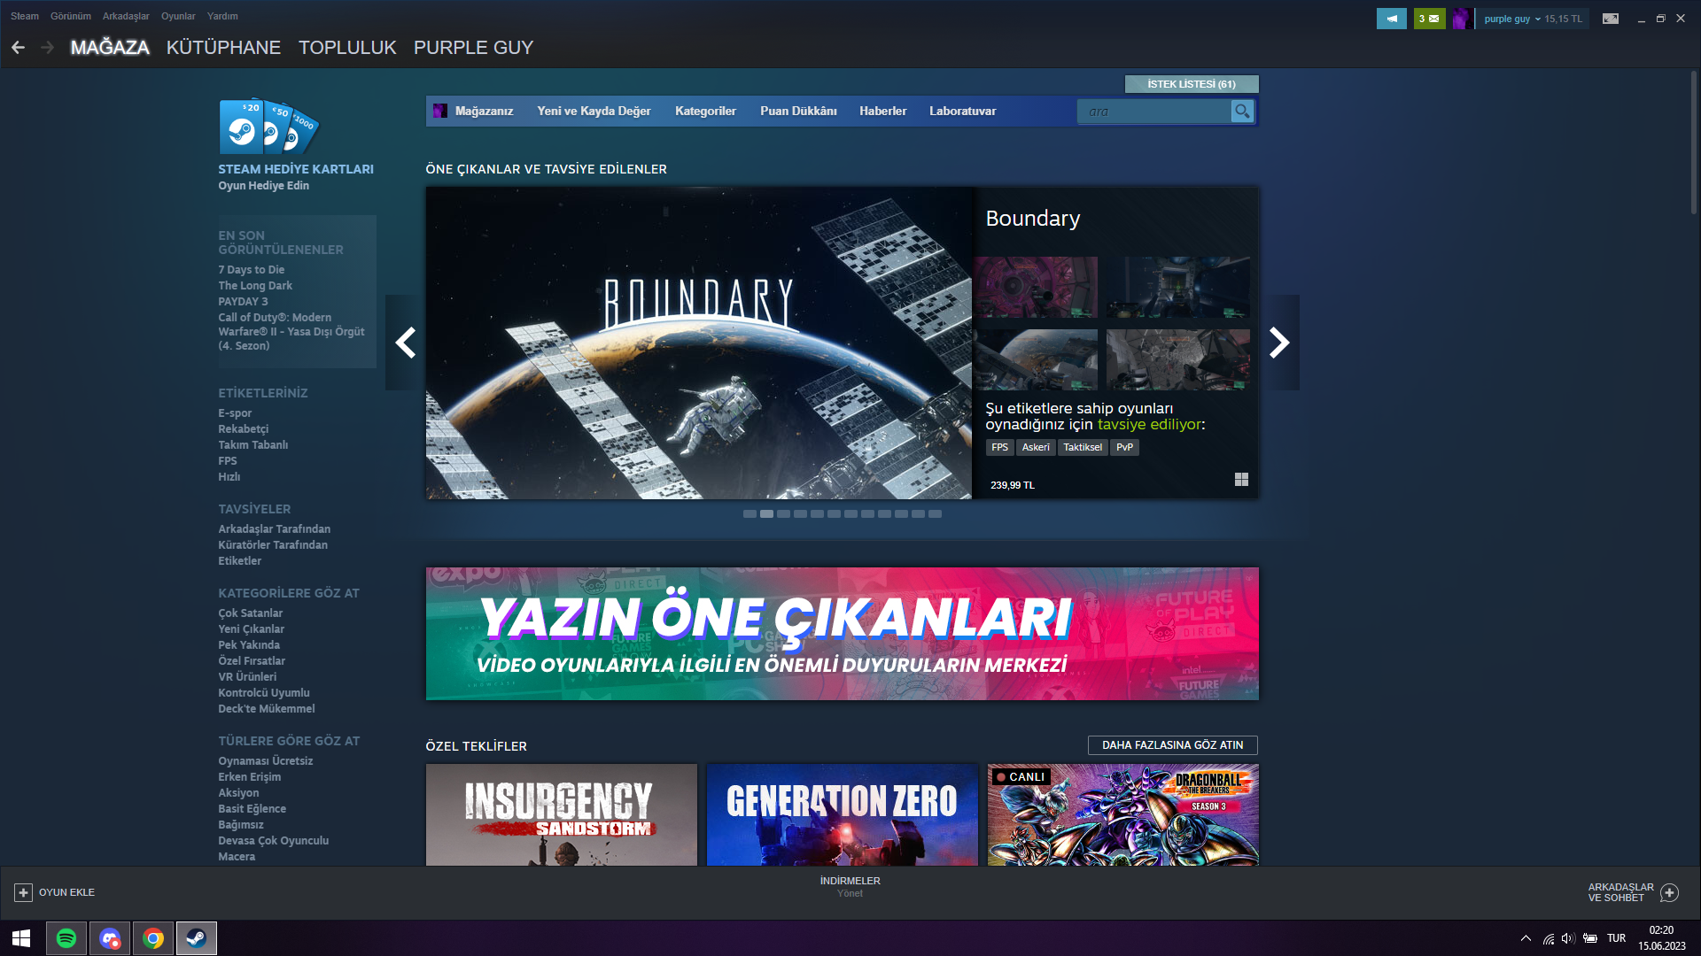Open Insurgency Sandstorm offer thumbnail
1701x956 pixels.
click(561, 814)
